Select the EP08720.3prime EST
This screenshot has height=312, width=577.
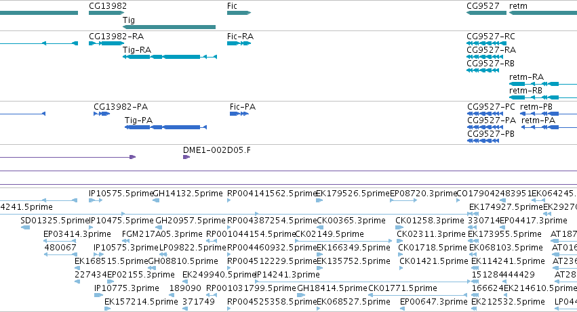[x=403, y=200]
